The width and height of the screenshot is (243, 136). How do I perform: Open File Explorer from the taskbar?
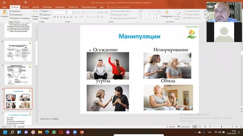pos(40,132)
